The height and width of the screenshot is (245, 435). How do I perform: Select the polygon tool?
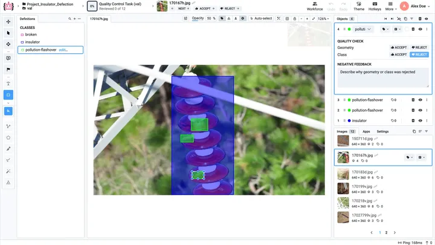(8, 137)
